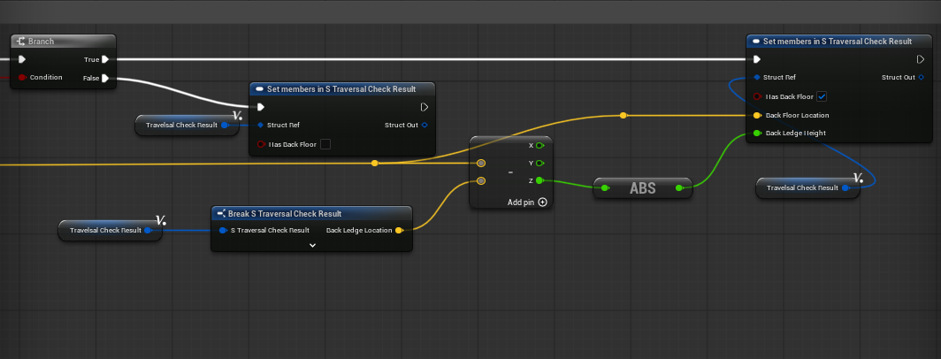
Task: Select middle Set members in S Traversal node title
Action: point(340,88)
